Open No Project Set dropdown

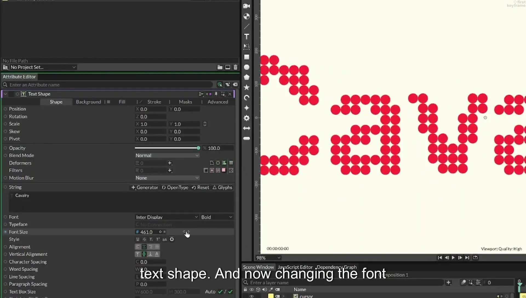[x=43, y=67]
